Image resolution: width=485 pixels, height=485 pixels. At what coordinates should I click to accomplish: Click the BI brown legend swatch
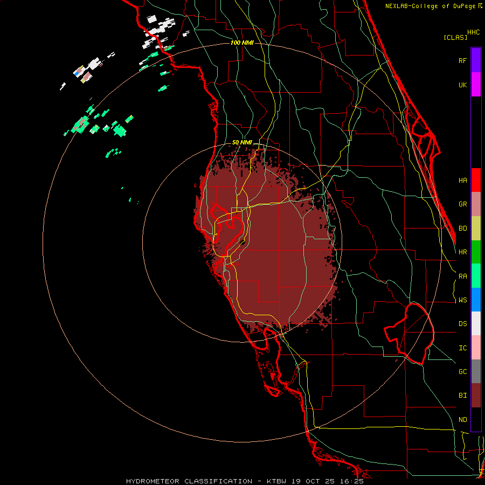(476, 396)
